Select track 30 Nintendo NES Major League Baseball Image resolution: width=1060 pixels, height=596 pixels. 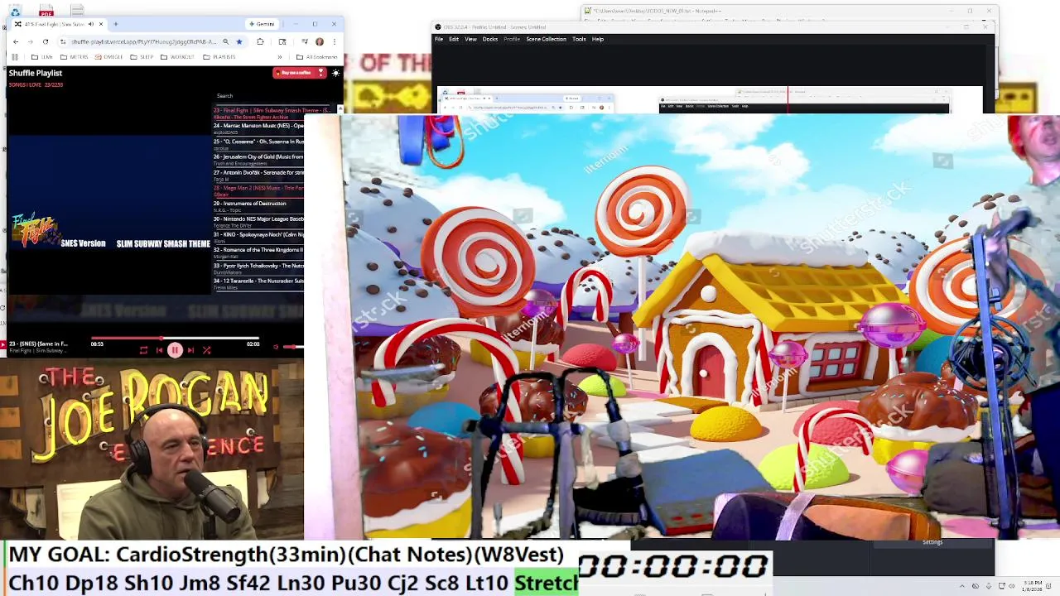point(258,222)
